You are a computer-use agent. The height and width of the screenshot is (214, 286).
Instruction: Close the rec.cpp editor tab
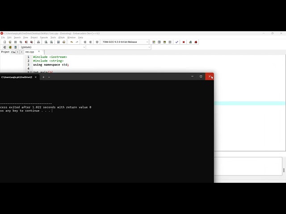[x=39, y=52]
